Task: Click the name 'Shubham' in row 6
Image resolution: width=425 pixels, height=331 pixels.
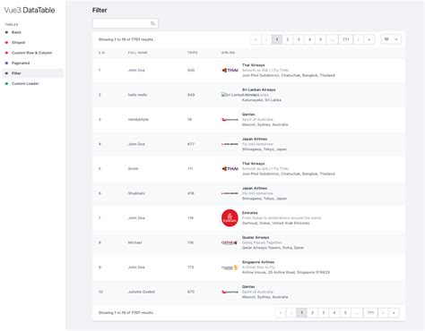Action: (136, 193)
